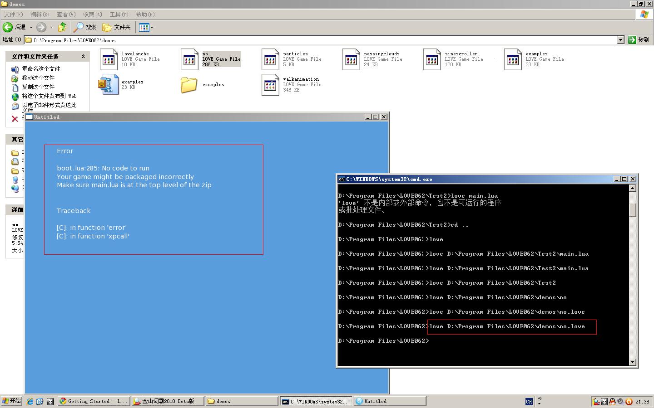Open the examples LOVE game file (23 KB)
The image size is (654, 408).
click(x=513, y=59)
